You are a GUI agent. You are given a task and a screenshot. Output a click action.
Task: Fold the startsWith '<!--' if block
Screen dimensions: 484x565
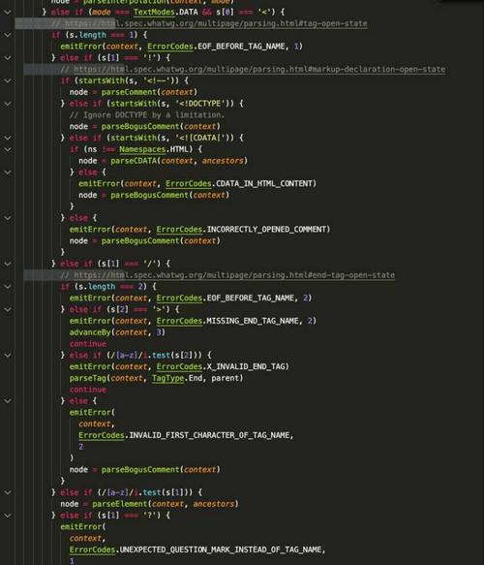8,80
